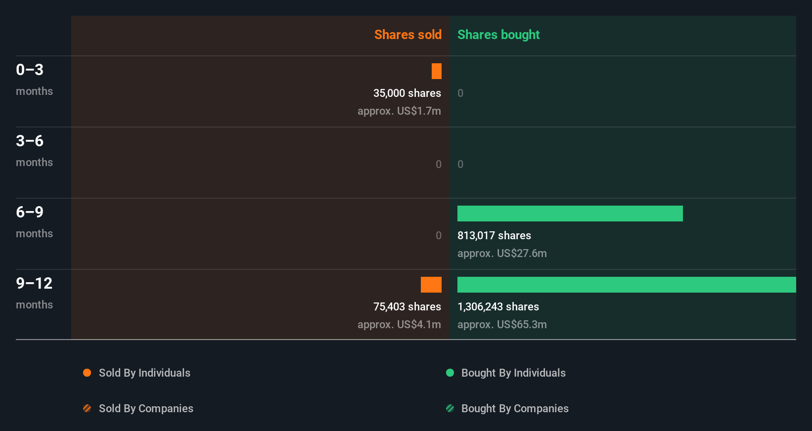
Task: Click "months" under the 9–12 label
Action: [x=34, y=305]
